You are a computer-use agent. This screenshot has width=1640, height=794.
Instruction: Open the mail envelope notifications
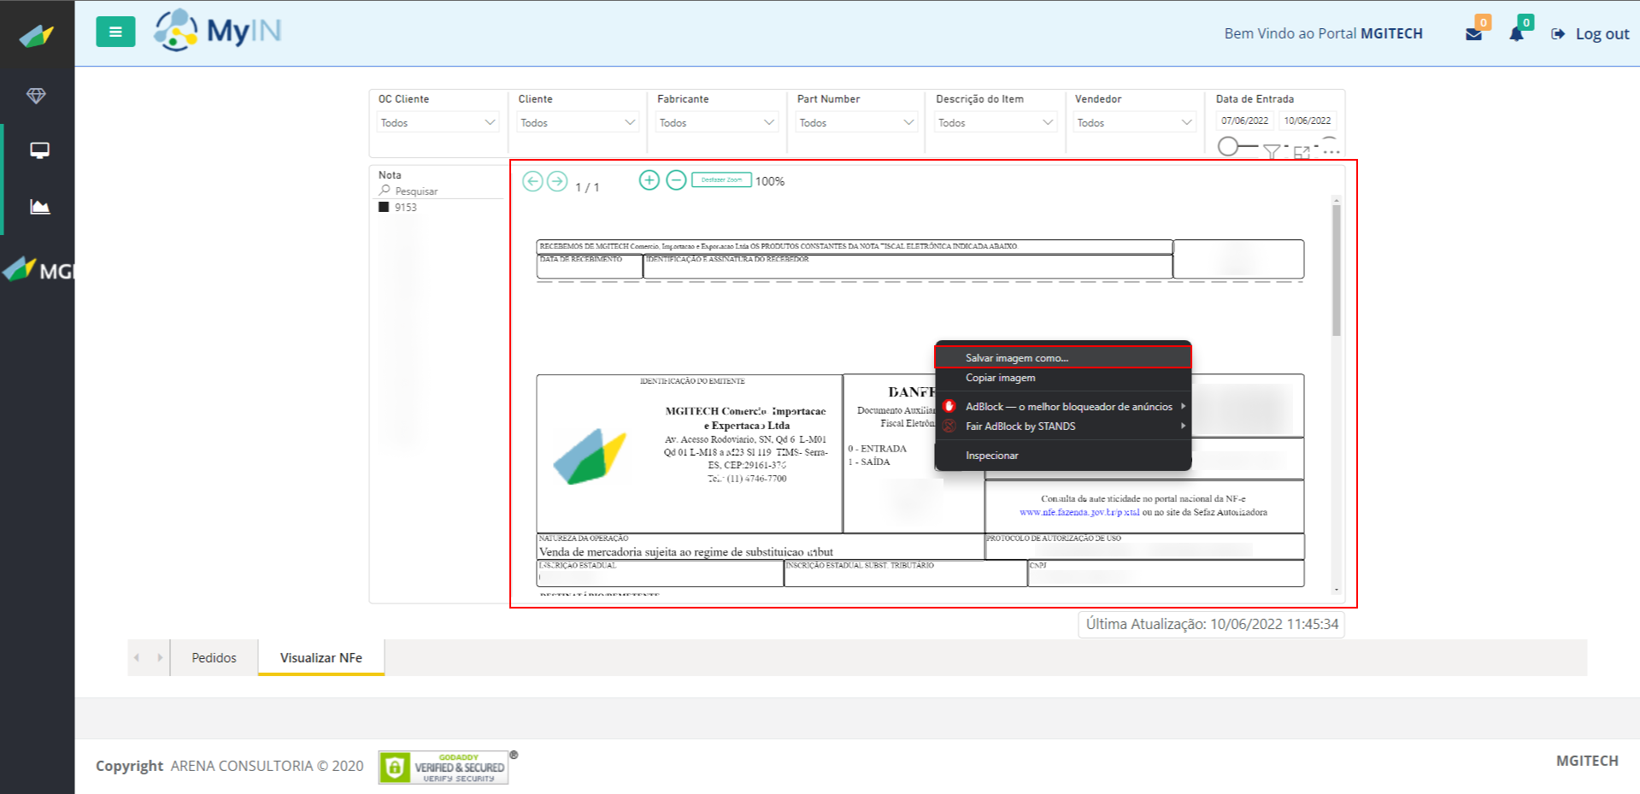[x=1473, y=34]
